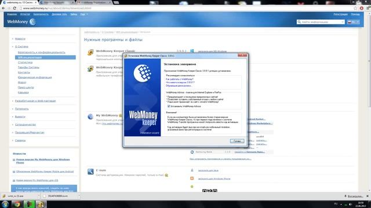Open WebMoney installer taskbar icon
Image resolution: width=371 pixels, height=208 pixels.
point(41,204)
